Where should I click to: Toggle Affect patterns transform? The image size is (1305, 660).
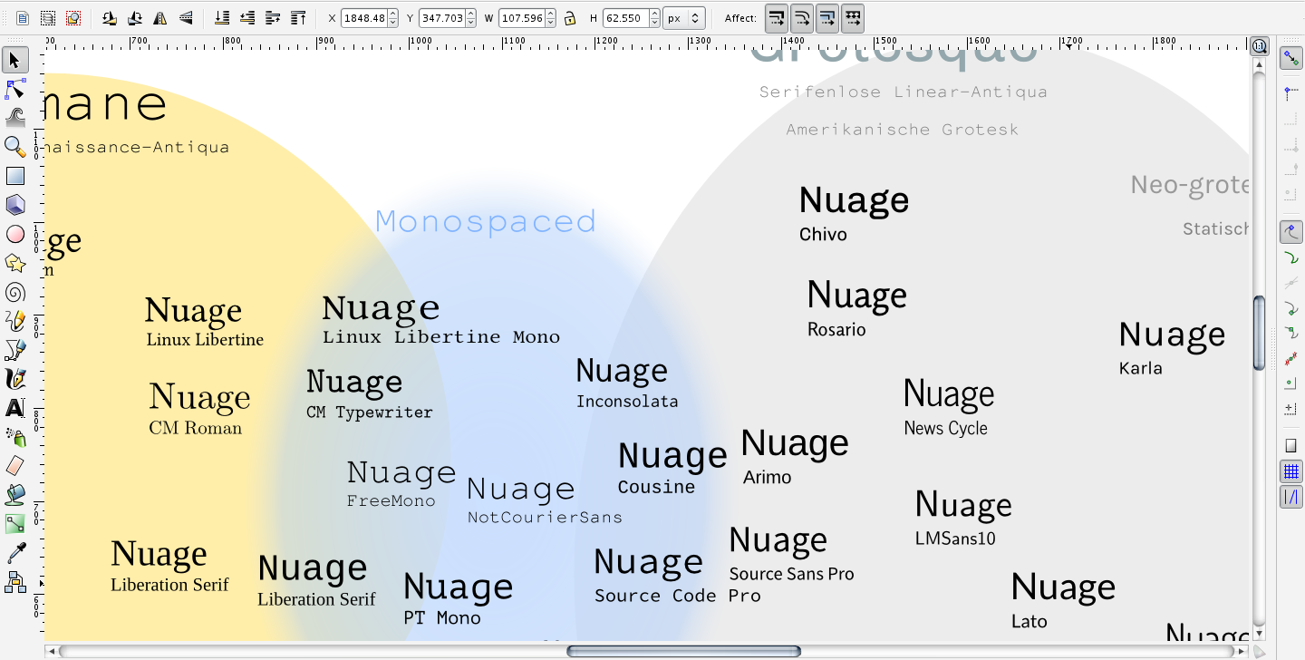click(853, 18)
